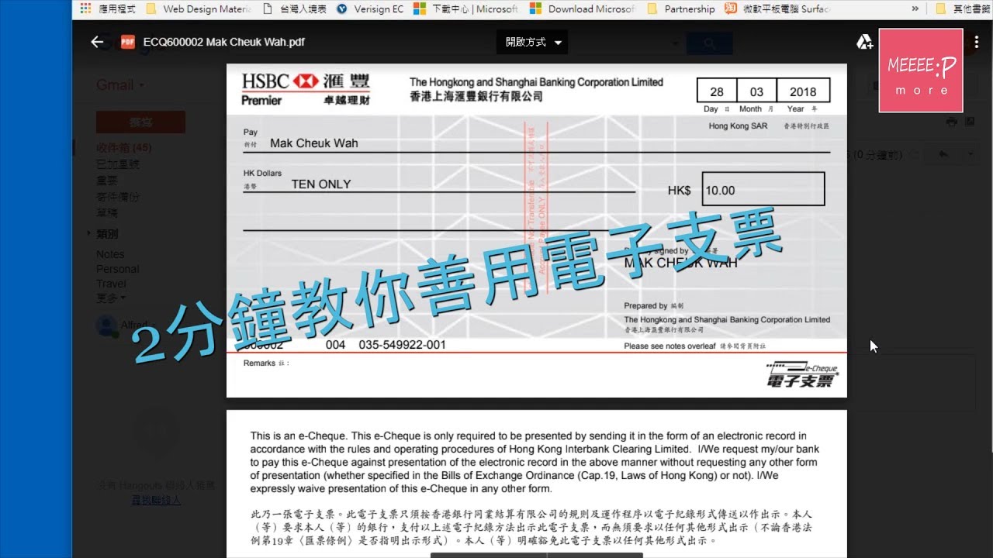Click the year value 2018 on the cheque
Image resolution: width=993 pixels, height=558 pixels.
pyautogui.click(x=803, y=91)
